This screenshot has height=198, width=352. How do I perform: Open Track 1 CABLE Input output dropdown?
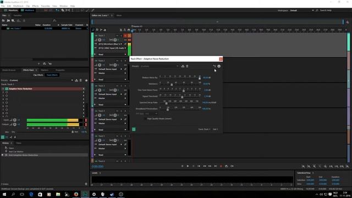pyautogui.click(x=112, y=48)
